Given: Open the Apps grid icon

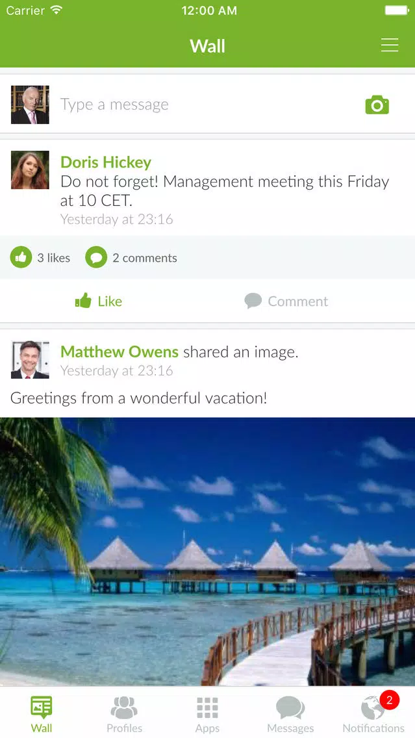Looking at the screenshot, I should click(x=208, y=708).
